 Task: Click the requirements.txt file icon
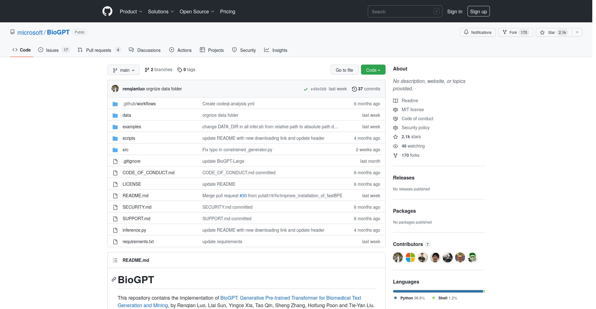coord(115,242)
